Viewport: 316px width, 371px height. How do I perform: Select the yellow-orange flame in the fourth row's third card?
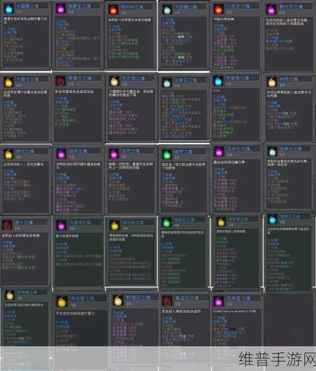click(x=114, y=225)
